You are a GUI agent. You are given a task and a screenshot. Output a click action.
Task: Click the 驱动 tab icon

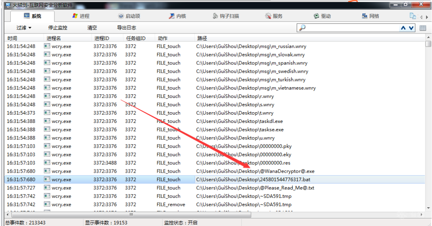pos(316,16)
